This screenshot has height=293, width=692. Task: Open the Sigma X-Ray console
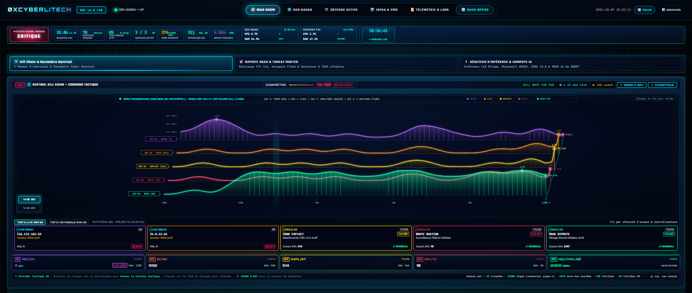click(631, 85)
